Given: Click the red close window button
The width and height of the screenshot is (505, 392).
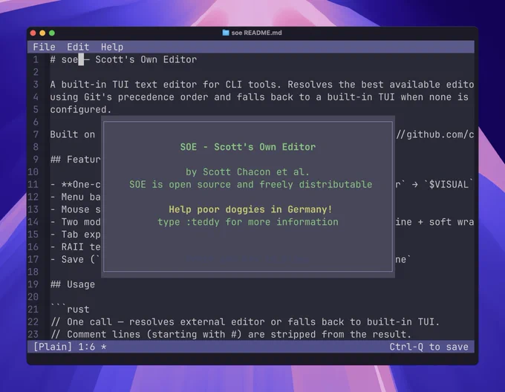Looking at the screenshot, I should pos(33,33).
